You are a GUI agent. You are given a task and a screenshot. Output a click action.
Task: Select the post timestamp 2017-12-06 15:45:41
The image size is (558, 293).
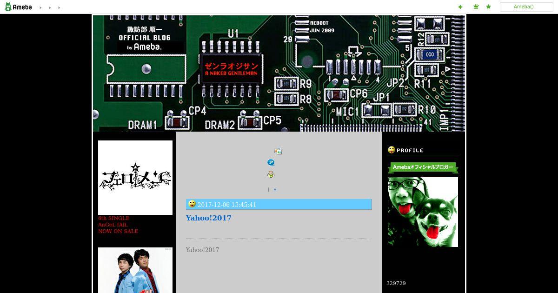[227, 205]
